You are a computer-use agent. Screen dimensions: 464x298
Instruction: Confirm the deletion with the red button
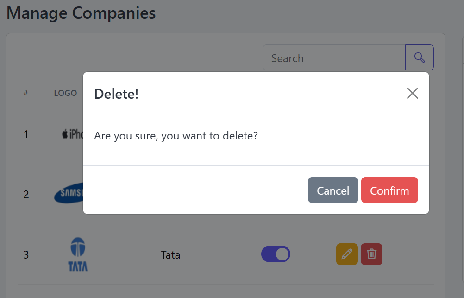click(x=389, y=190)
